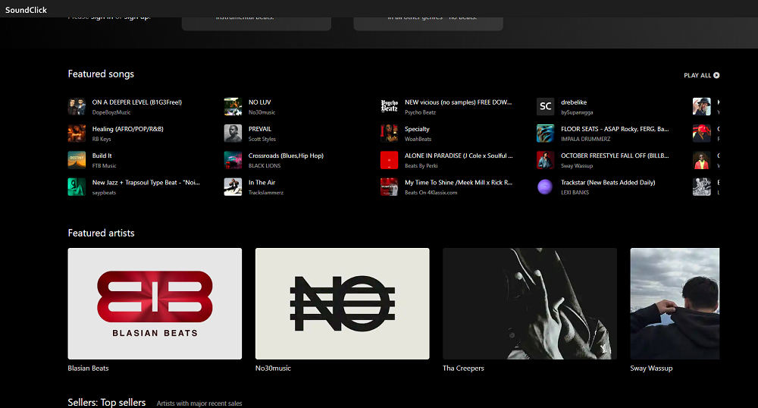Open the Specialty song title

point(417,129)
